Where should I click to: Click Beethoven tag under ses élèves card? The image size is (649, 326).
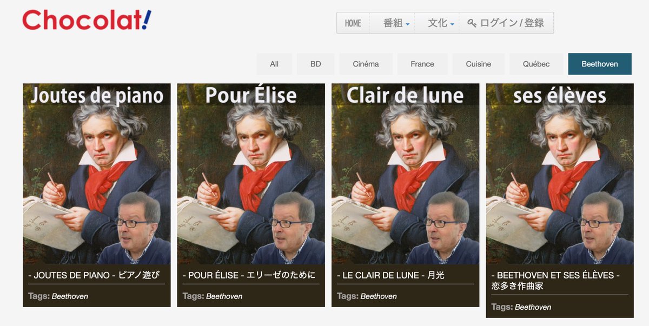(x=533, y=307)
